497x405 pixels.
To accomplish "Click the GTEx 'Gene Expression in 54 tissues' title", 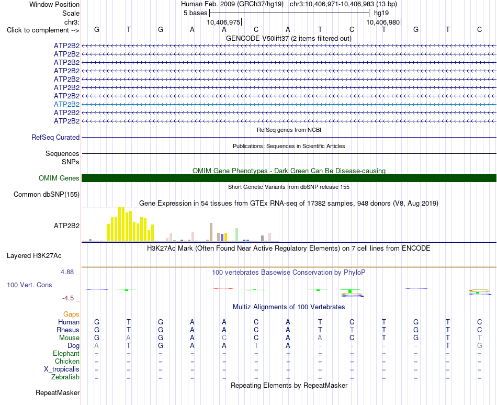I will pyautogui.click(x=289, y=203).
